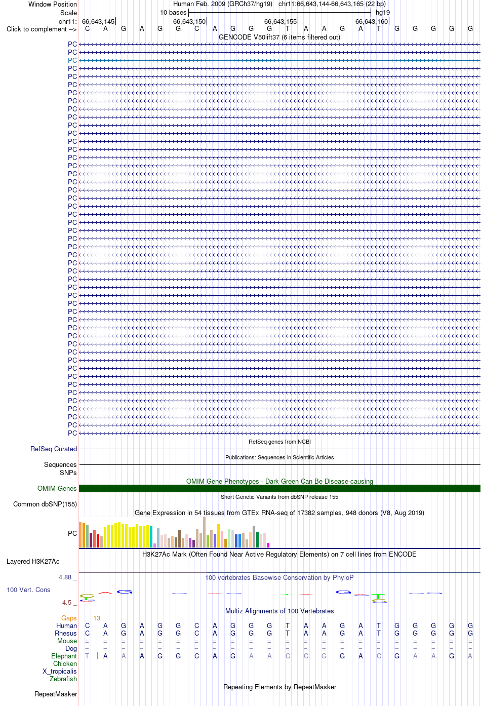The image size is (481, 706).
Task: Click 'Multiz Alignments of 100 Vertebrates' title
Action: (279, 611)
